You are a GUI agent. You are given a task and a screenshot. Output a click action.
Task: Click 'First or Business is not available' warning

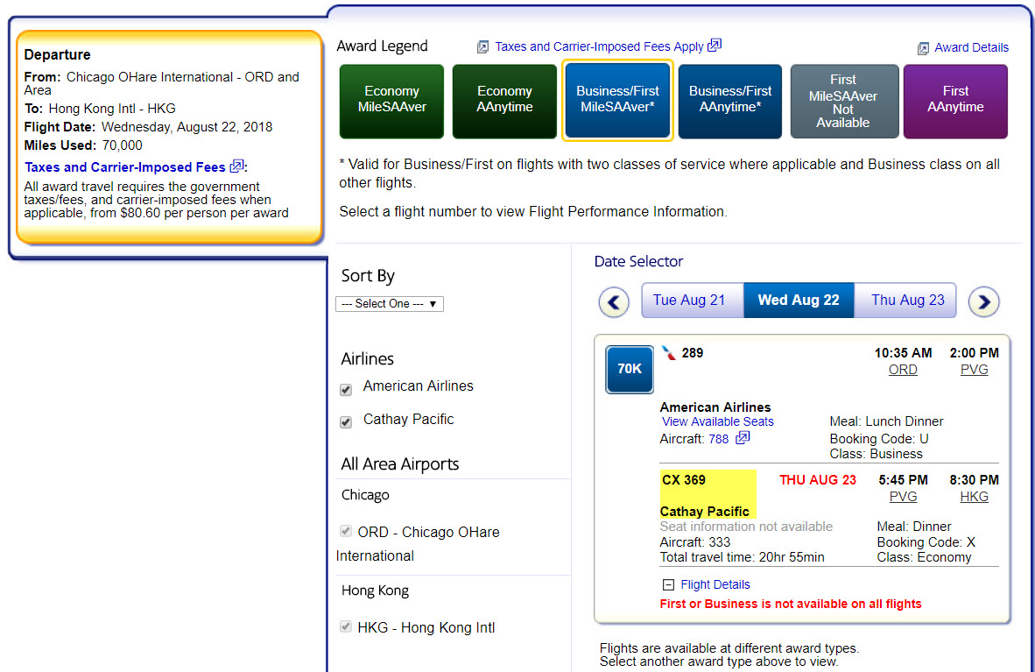tap(790, 604)
